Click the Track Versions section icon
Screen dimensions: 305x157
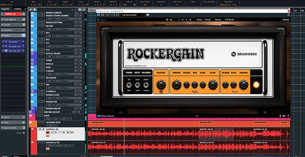[24, 19]
